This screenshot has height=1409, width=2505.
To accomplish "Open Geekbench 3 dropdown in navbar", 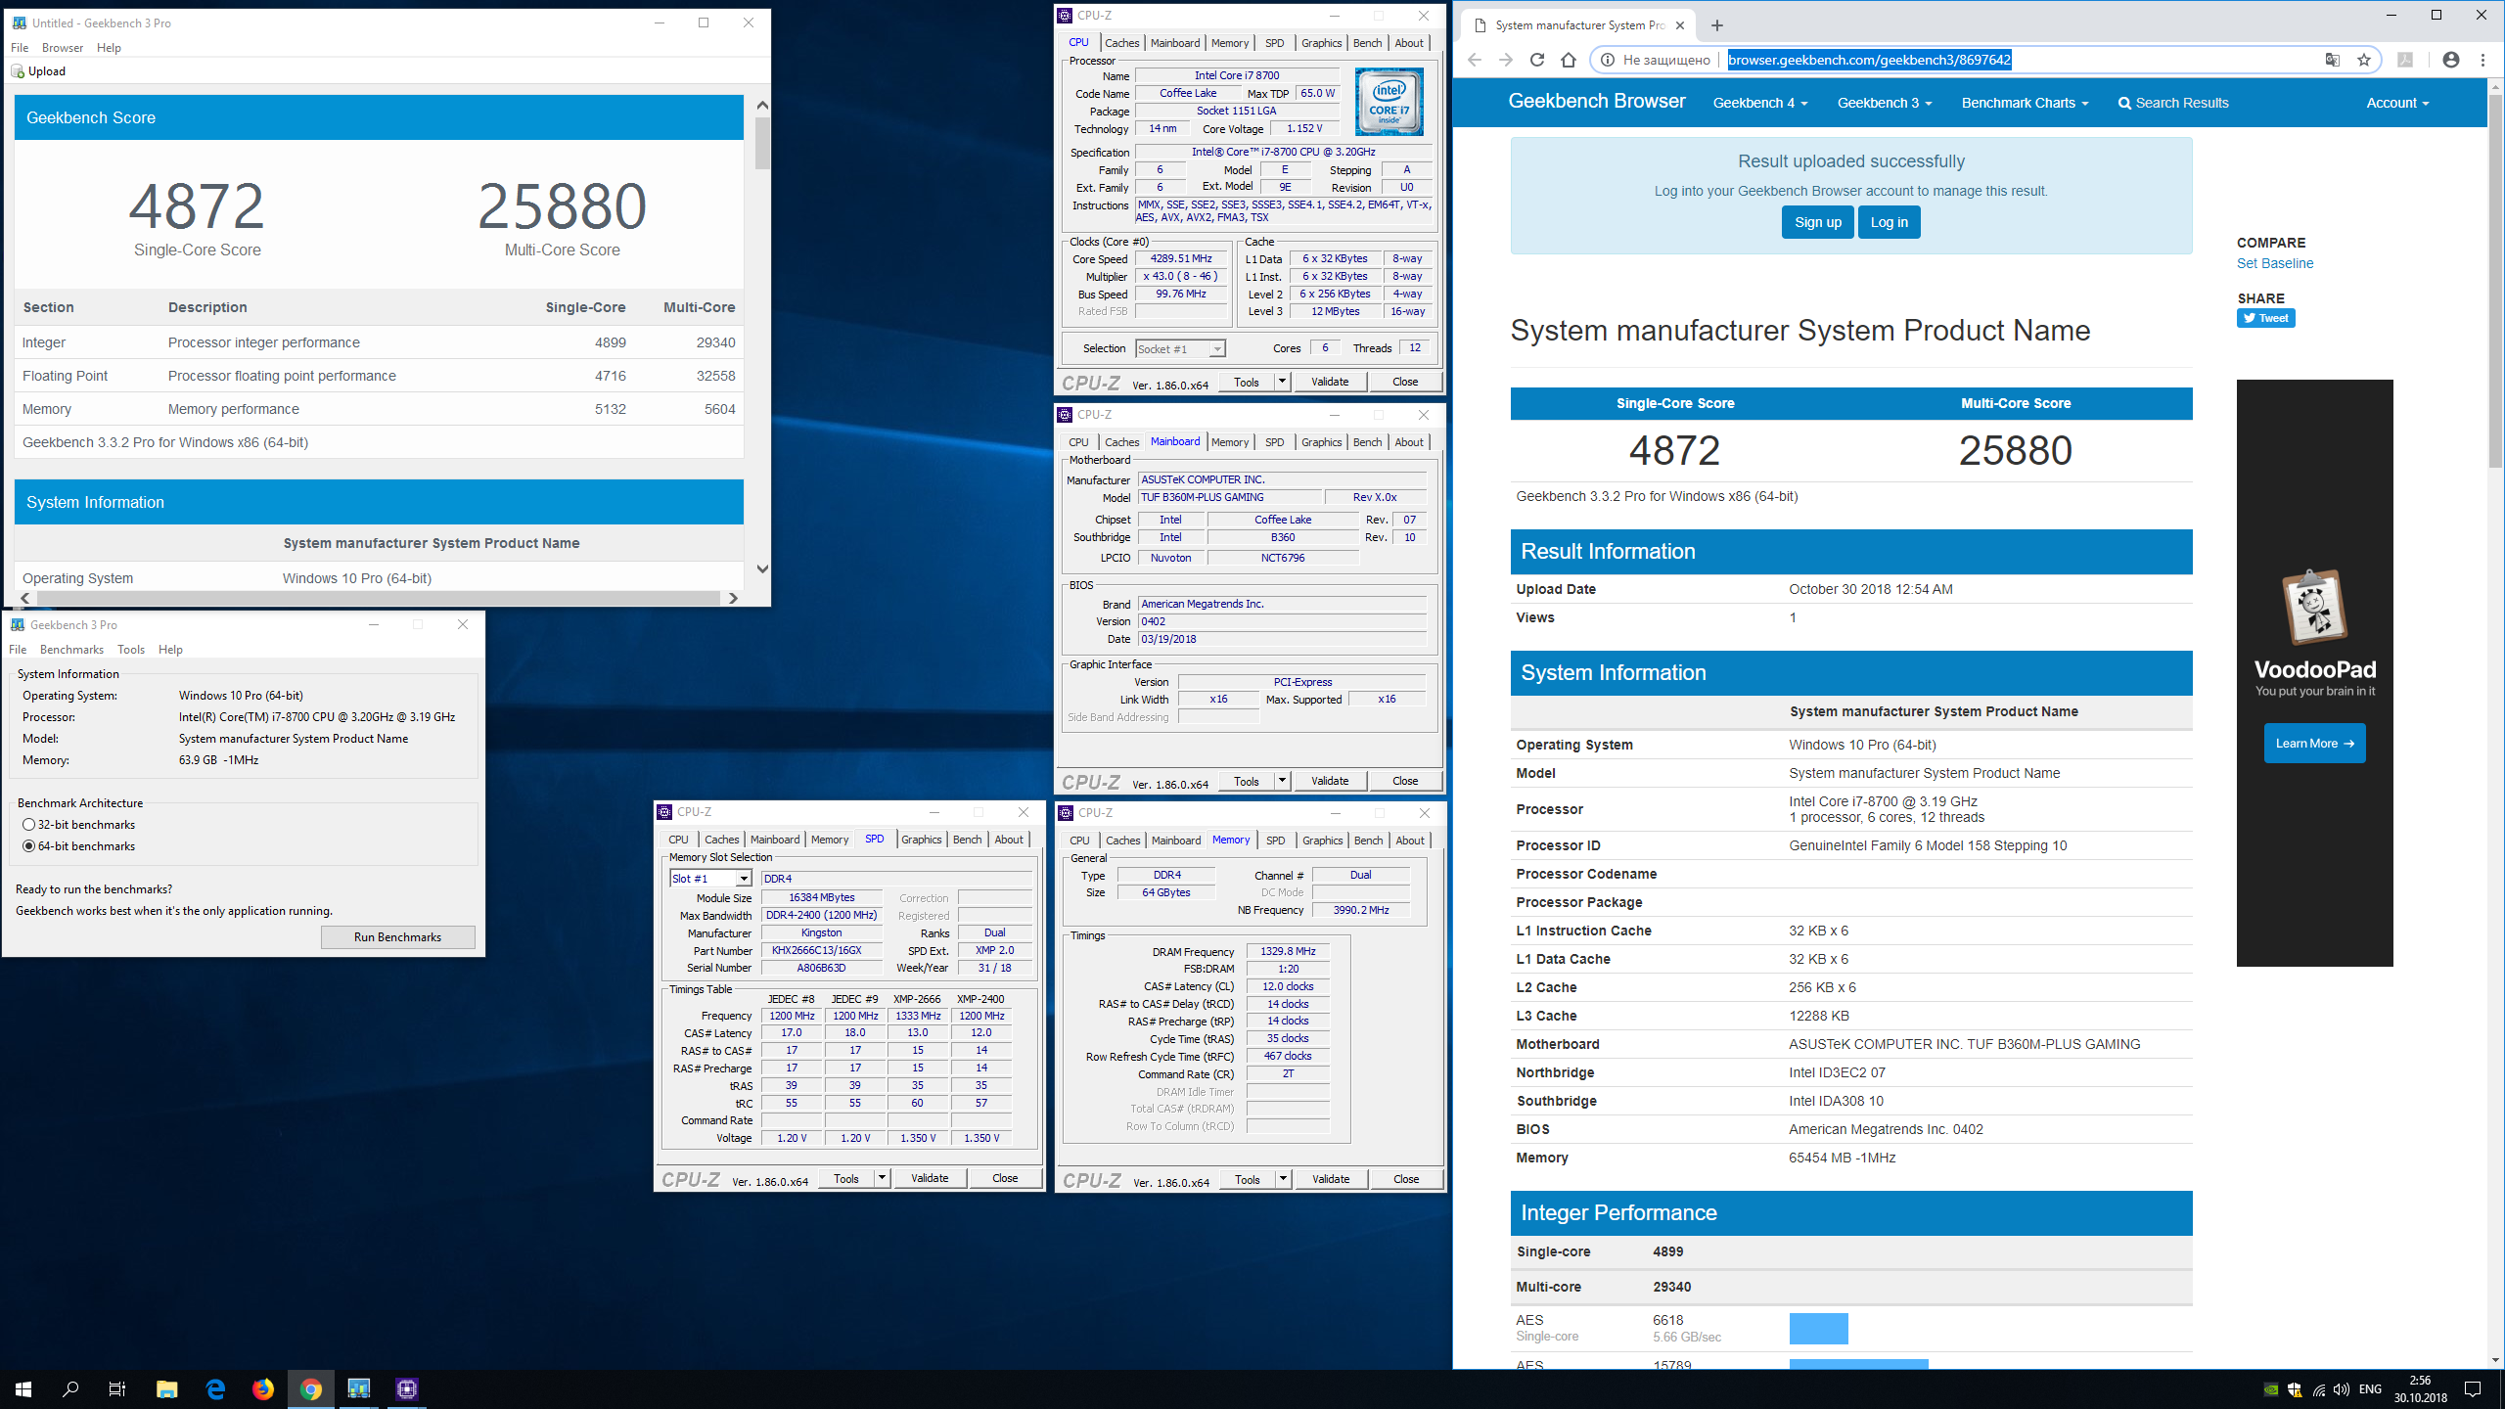I will pyautogui.click(x=1884, y=103).
